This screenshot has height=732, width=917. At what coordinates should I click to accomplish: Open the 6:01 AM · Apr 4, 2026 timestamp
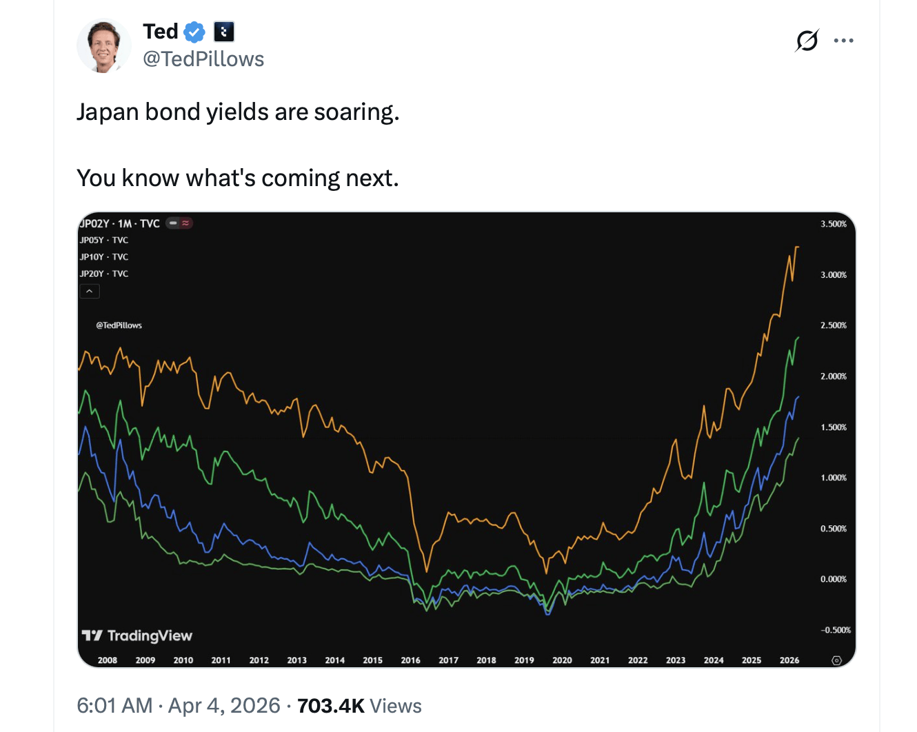179,706
